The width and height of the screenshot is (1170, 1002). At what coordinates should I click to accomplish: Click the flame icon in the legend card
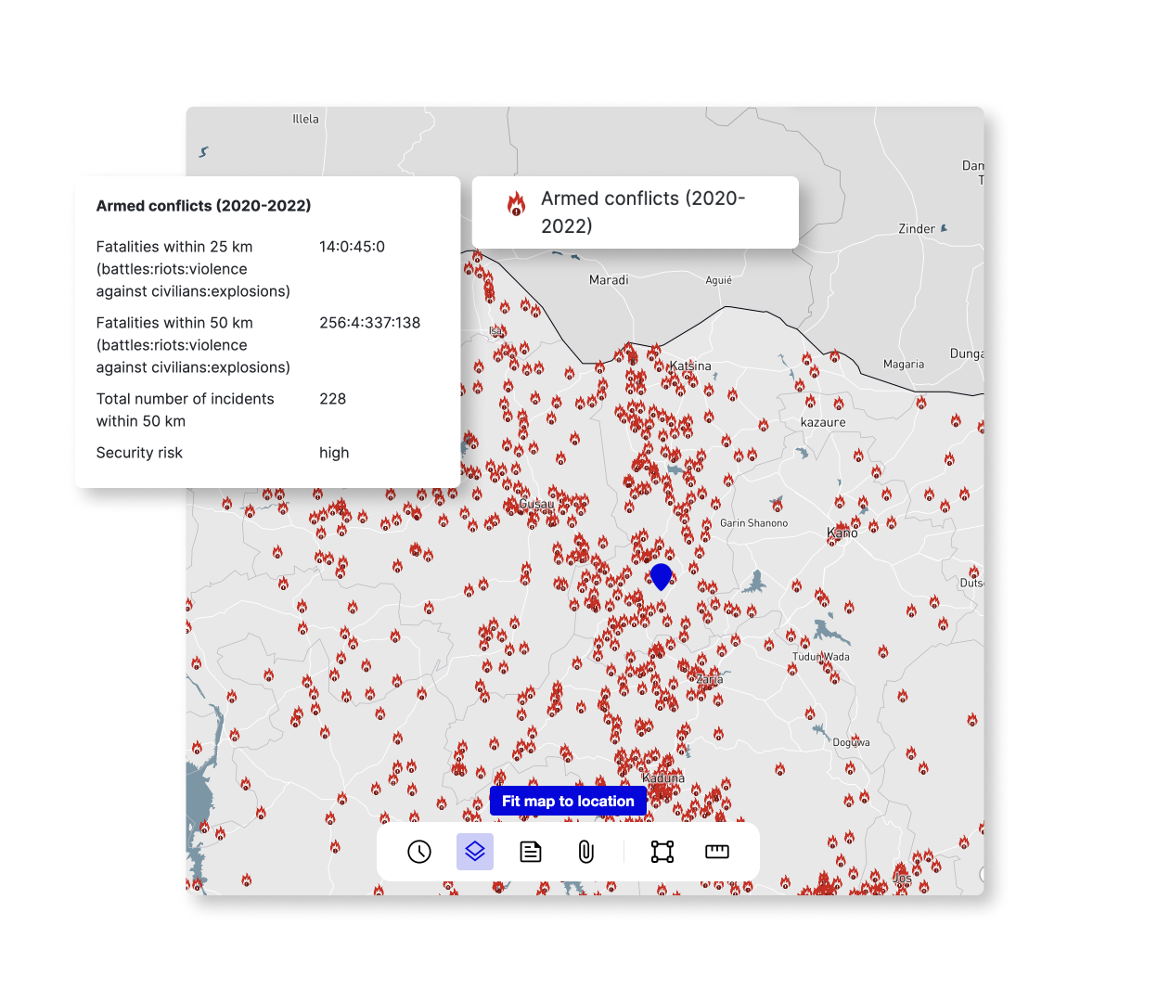(516, 204)
